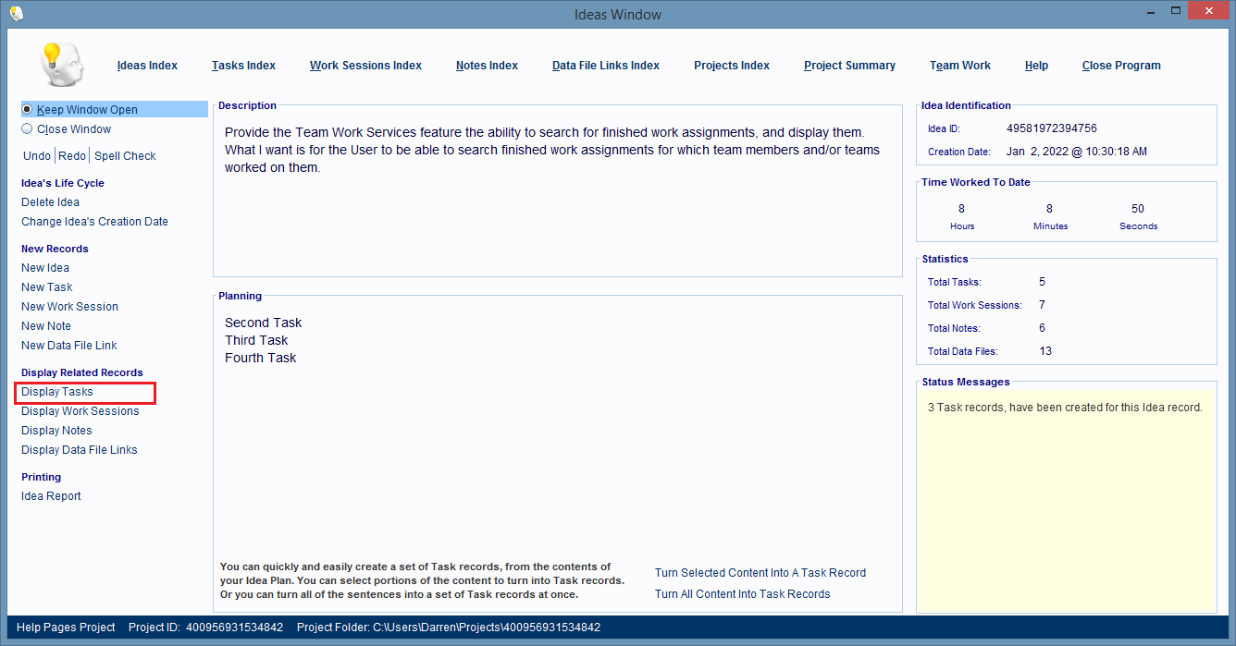The height and width of the screenshot is (646, 1236).
Task: Click Turn Selected Content Into A Task Record
Action: pyautogui.click(x=760, y=573)
